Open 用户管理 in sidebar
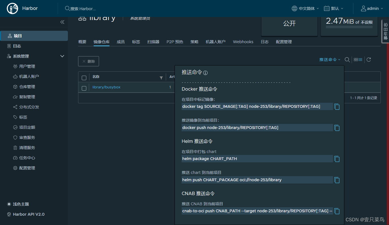The height and width of the screenshot is (225, 389). 27,66
